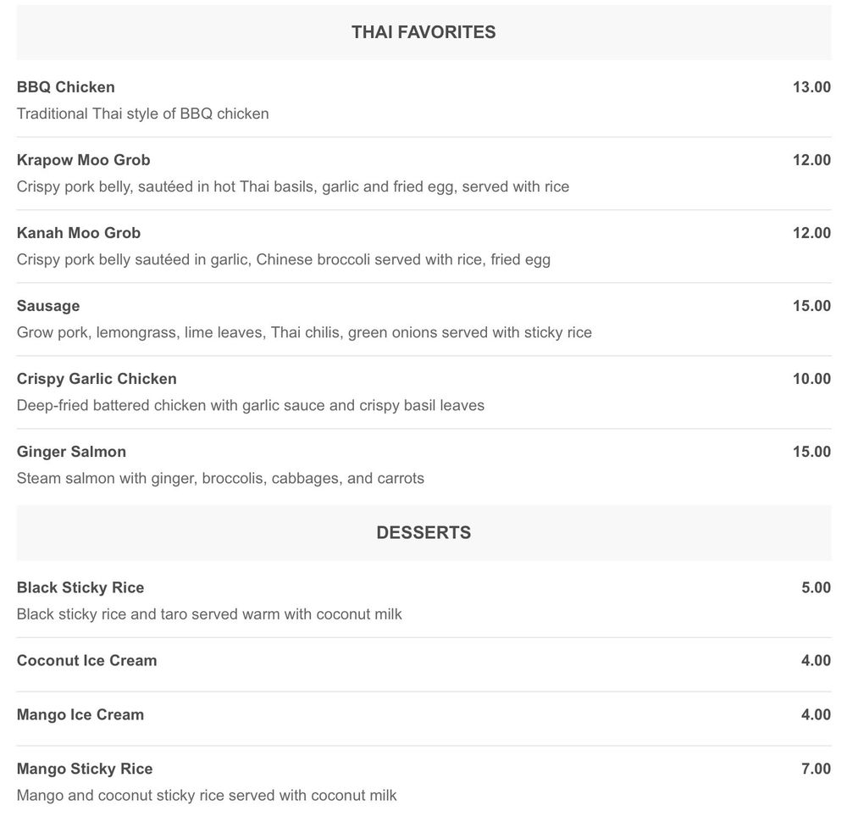Select the THAI FAVORITES section header

click(x=423, y=32)
